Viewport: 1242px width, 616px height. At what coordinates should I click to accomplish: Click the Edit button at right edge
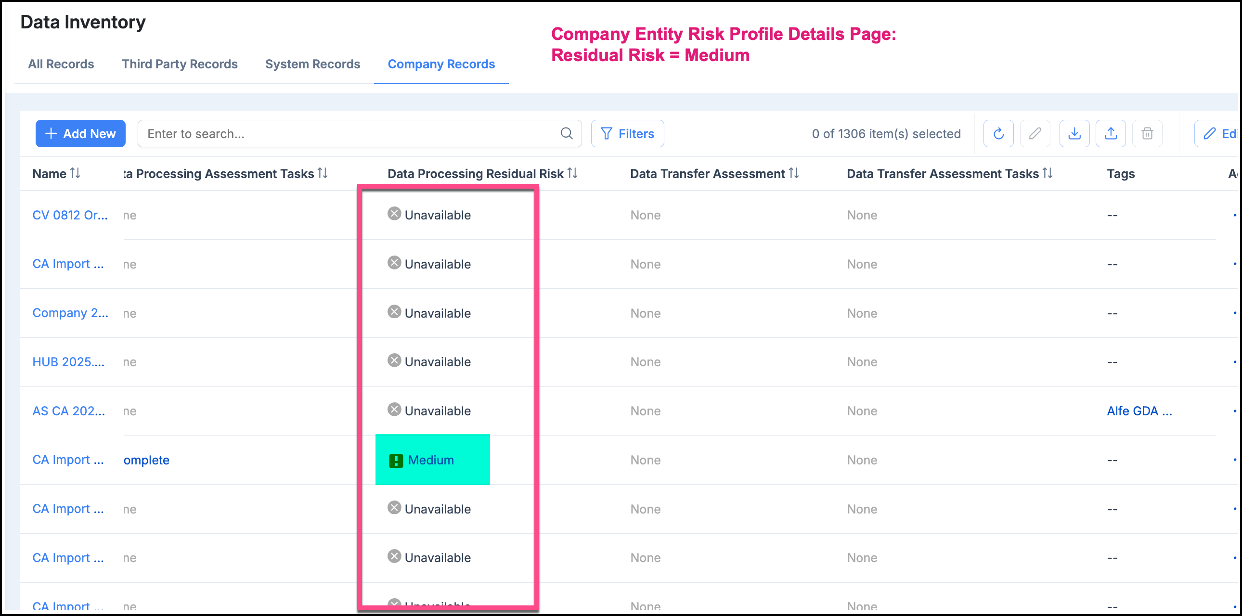pyautogui.click(x=1217, y=133)
